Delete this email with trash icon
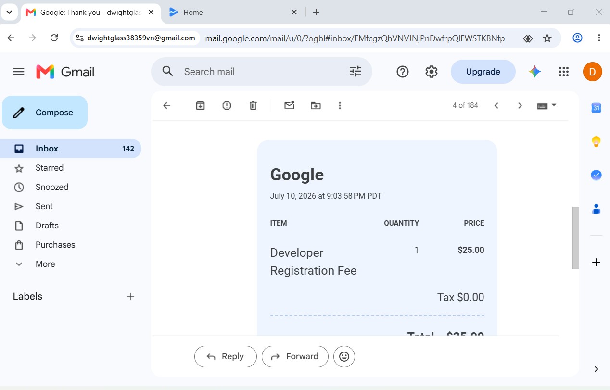This screenshot has height=390, width=610. tap(253, 105)
